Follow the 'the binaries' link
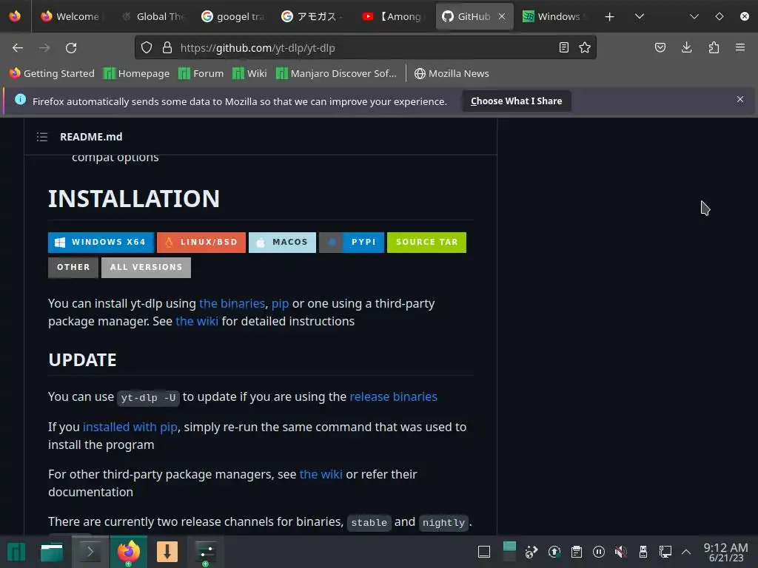The height and width of the screenshot is (568, 758). (232, 303)
